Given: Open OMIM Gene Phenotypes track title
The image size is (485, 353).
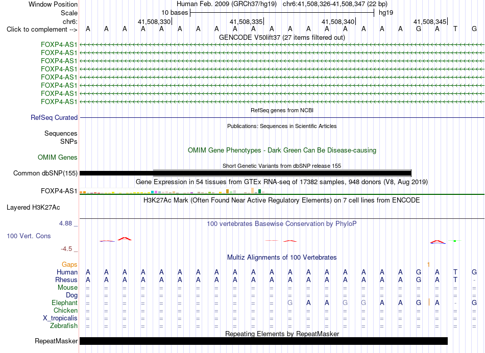Looking at the screenshot, I should tap(282, 150).
